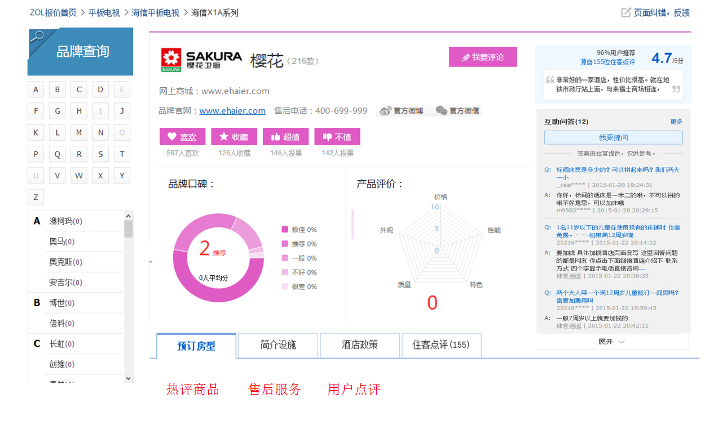This screenshot has height=425, width=727.
Task: Open ZOL报价首页 breadcrumb link
Action: pyautogui.click(x=53, y=12)
